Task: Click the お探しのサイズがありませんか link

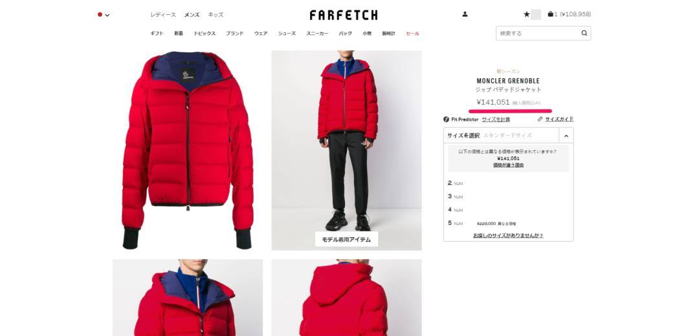Action: click(509, 235)
